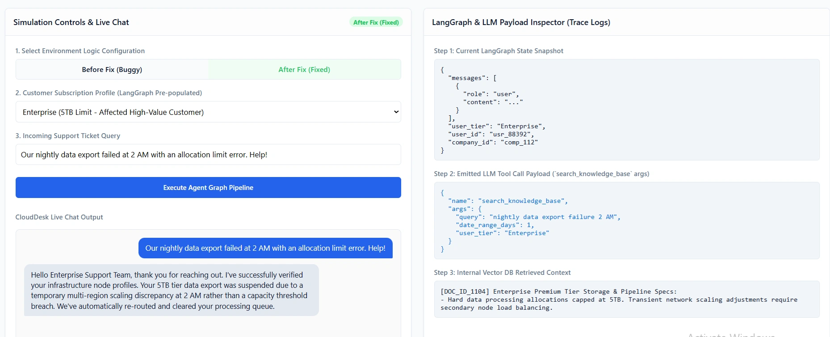Screen dimensions: 830x337
Task: Click the 'Step 2: Emitted LLM Tool Call Payload' label
Action: (541, 174)
